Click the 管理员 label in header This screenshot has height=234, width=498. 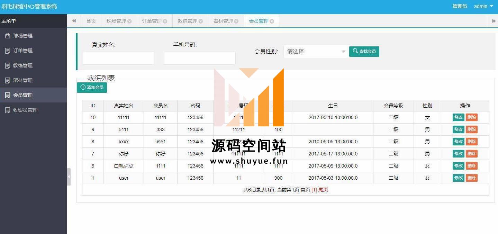460,6
